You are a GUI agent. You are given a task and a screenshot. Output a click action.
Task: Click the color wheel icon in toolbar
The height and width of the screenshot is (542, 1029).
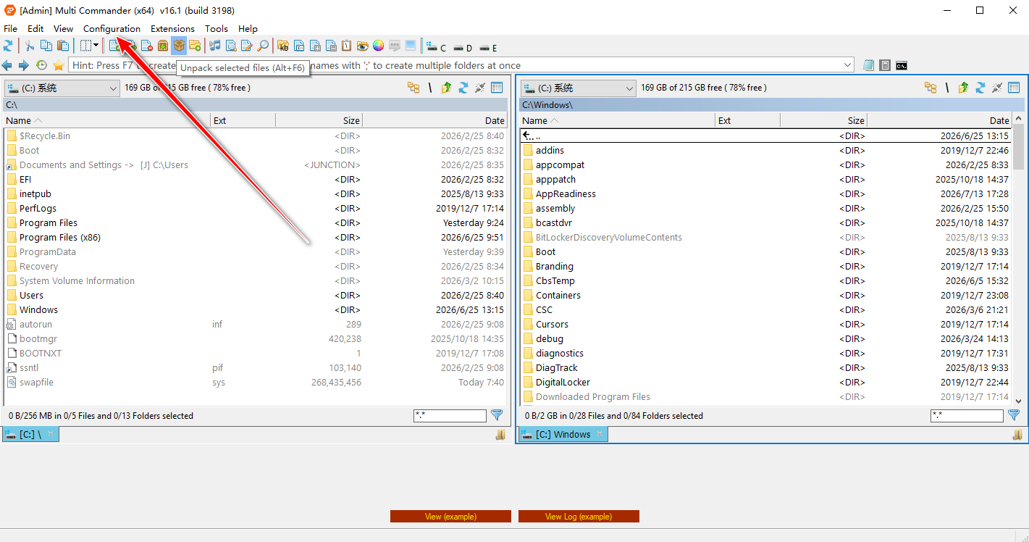click(378, 46)
